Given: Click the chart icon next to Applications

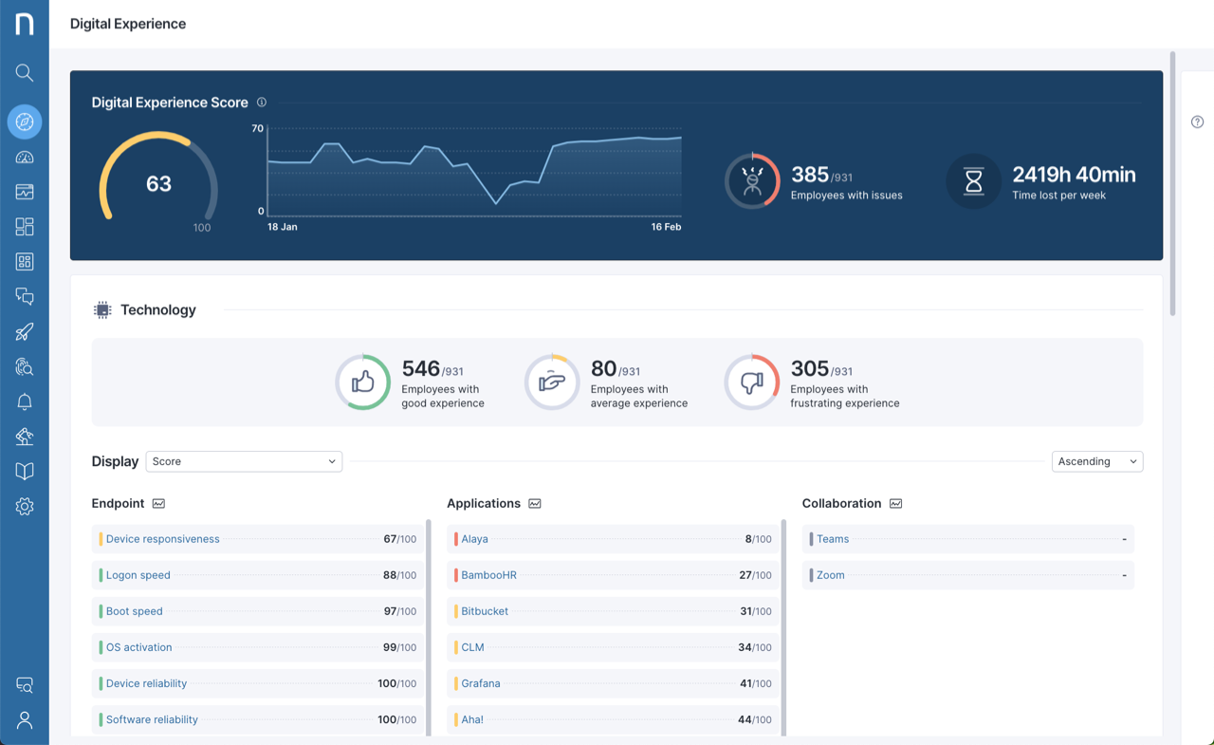Looking at the screenshot, I should [x=535, y=504].
